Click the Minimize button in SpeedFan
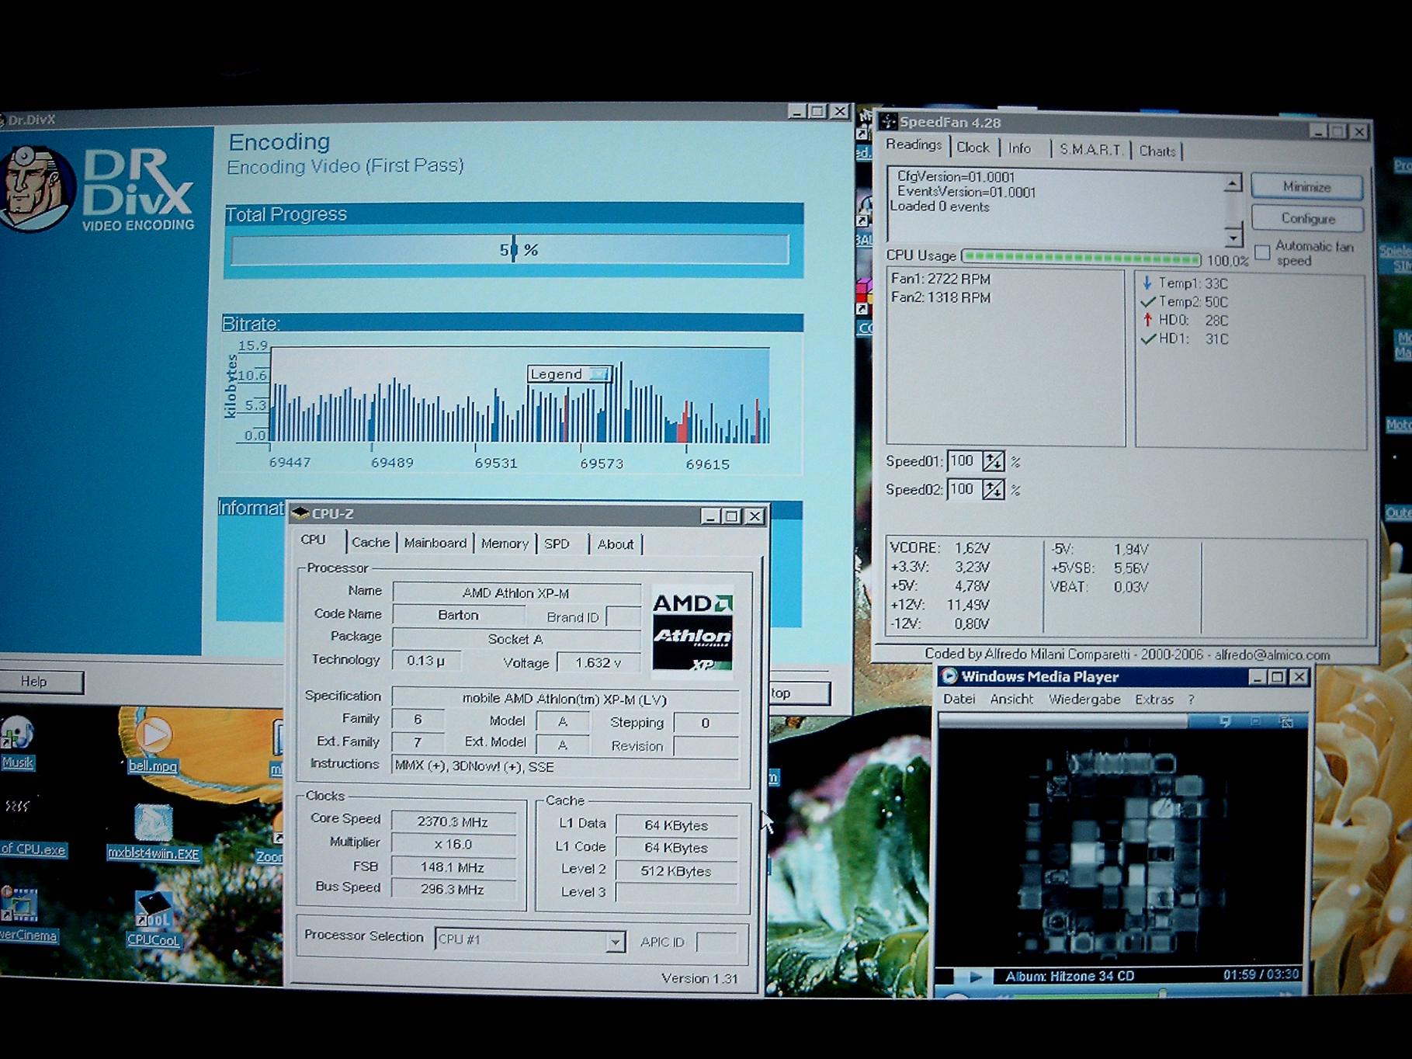1412x1059 pixels. [1306, 187]
